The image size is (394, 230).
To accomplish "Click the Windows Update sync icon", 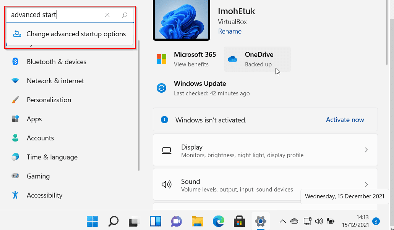I will (x=162, y=88).
